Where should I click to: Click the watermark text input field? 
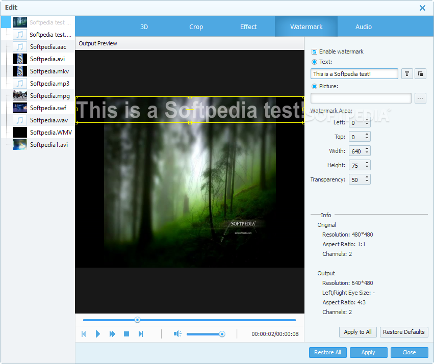click(354, 74)
